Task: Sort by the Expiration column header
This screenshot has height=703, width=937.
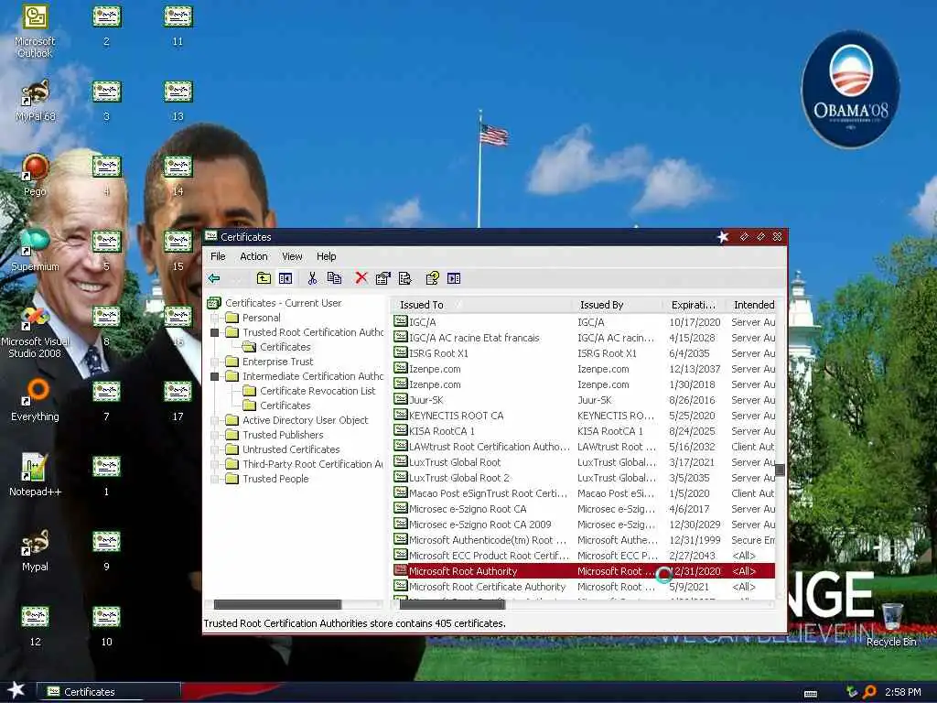Action: [694, 305]
